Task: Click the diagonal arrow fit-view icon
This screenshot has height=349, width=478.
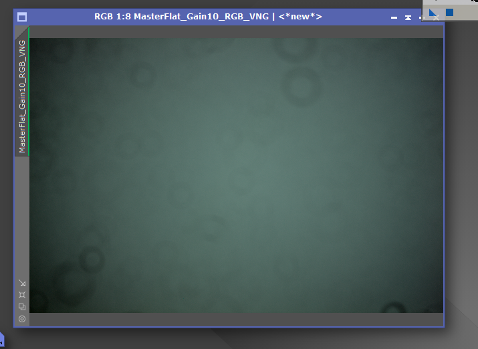Action: pos(22,283)
